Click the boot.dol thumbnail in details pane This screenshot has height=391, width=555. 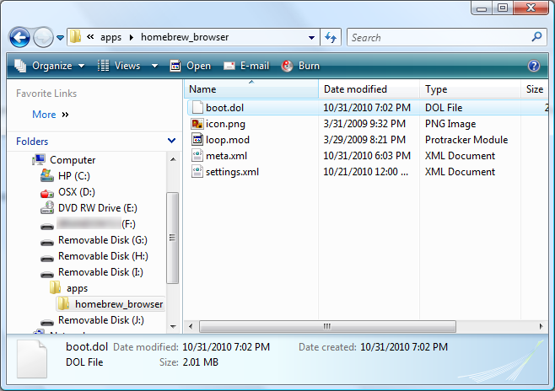click(x=32, y=359)
